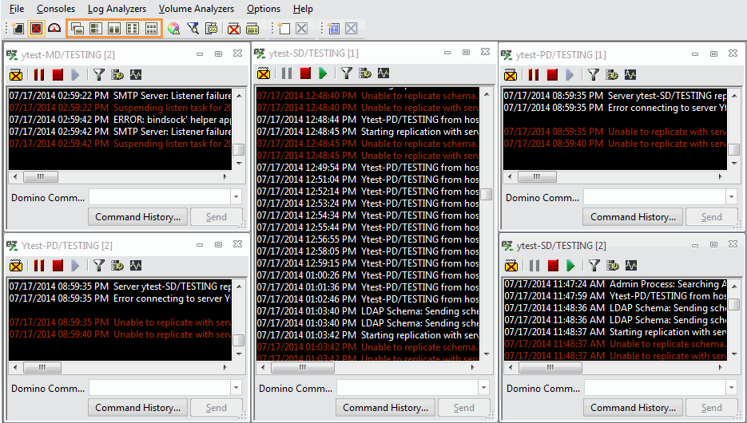Click the gauge dashboard icon in main toolbar
Screen dimensions: 747x423
pyautogui.click(x=54, y=29)
